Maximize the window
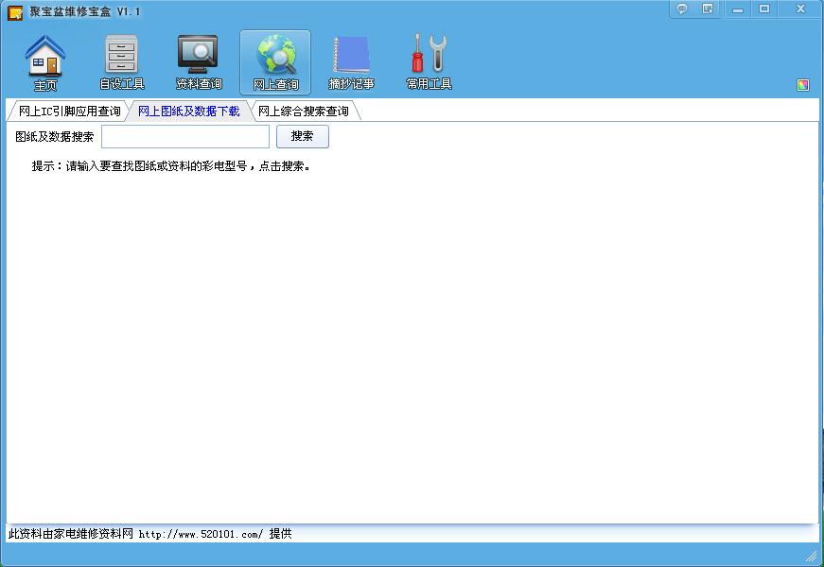This screenshot has height=567, width=824. 764,9
